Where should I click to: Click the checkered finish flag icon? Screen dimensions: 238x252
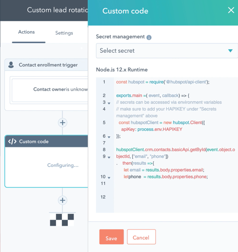(x=62, y=220)
